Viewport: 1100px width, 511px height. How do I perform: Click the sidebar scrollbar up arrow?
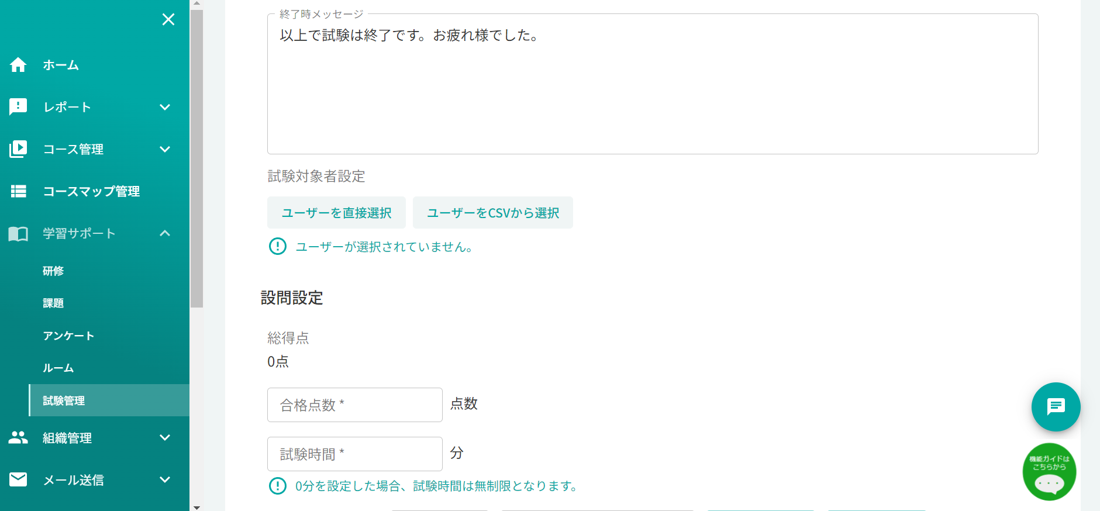(x=196, y=4)
